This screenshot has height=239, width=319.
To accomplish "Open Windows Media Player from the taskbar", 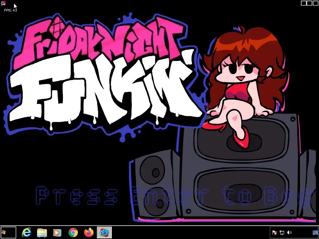I will (x=57, y=232).
